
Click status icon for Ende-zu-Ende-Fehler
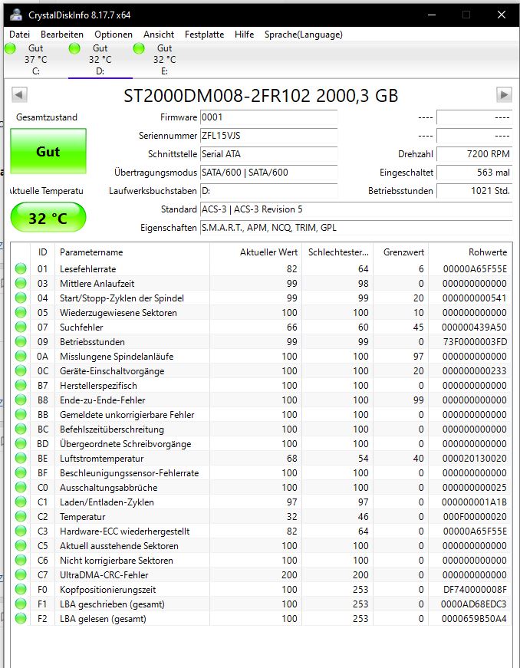(x=21, y=400)
